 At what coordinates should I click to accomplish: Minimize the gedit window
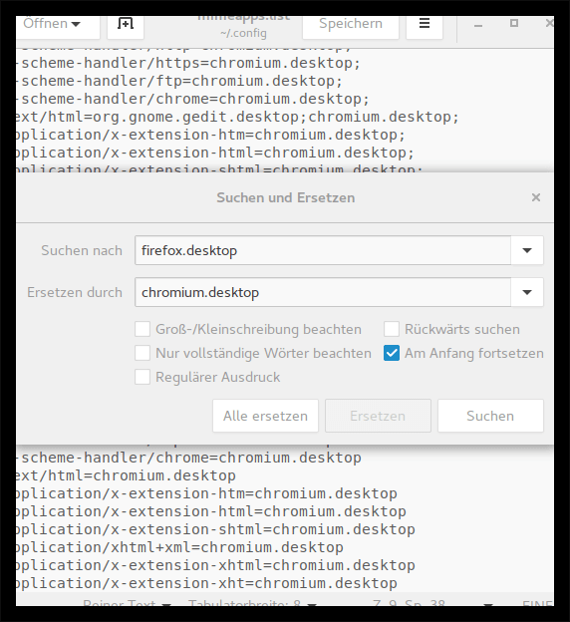coord(478,25)
